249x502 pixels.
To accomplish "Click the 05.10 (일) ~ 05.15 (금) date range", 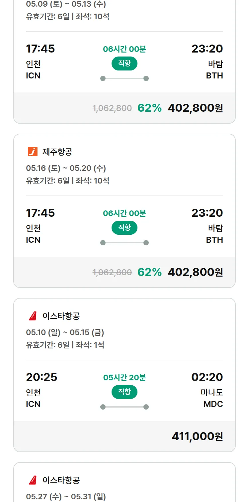I will pos(65,332).
